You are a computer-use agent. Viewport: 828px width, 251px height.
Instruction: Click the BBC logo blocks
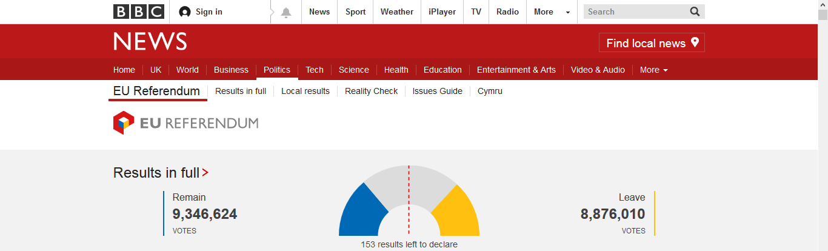point(139,12)
